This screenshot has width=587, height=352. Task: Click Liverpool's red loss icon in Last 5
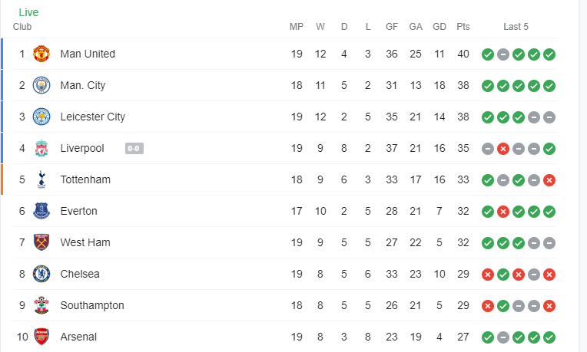pos(503,149)
